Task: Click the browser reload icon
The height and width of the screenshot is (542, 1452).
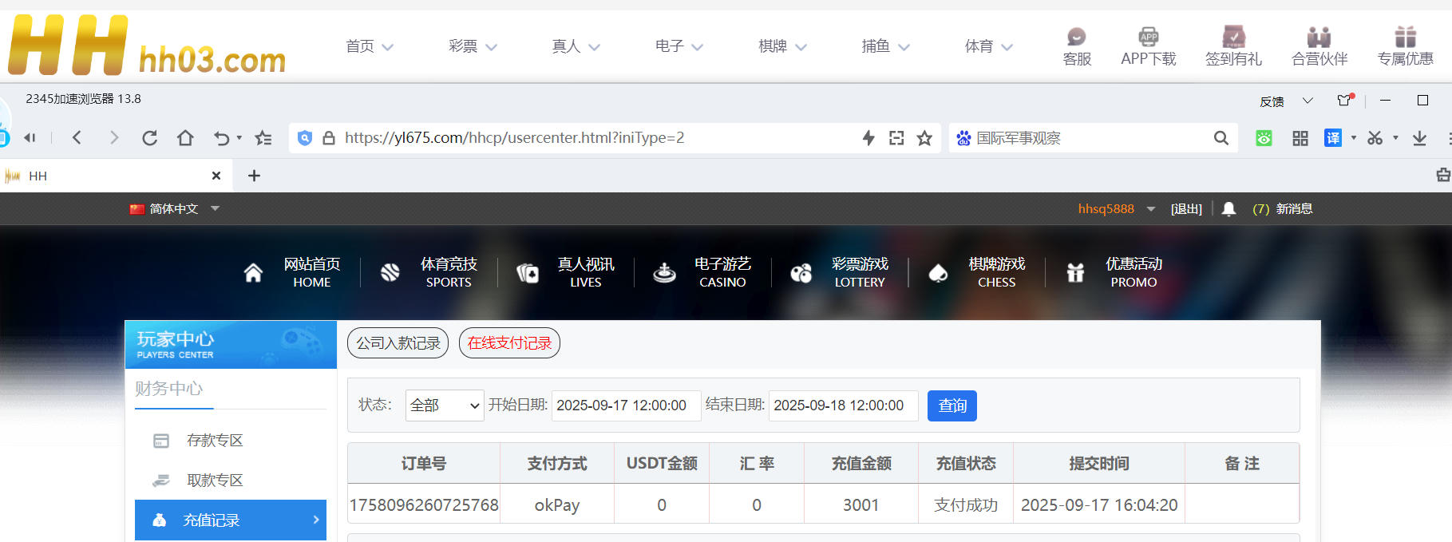Action: (149, 138)
